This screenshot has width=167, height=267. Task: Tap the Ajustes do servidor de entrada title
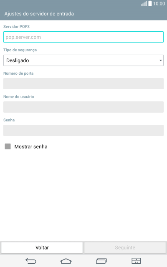point(39,14)
